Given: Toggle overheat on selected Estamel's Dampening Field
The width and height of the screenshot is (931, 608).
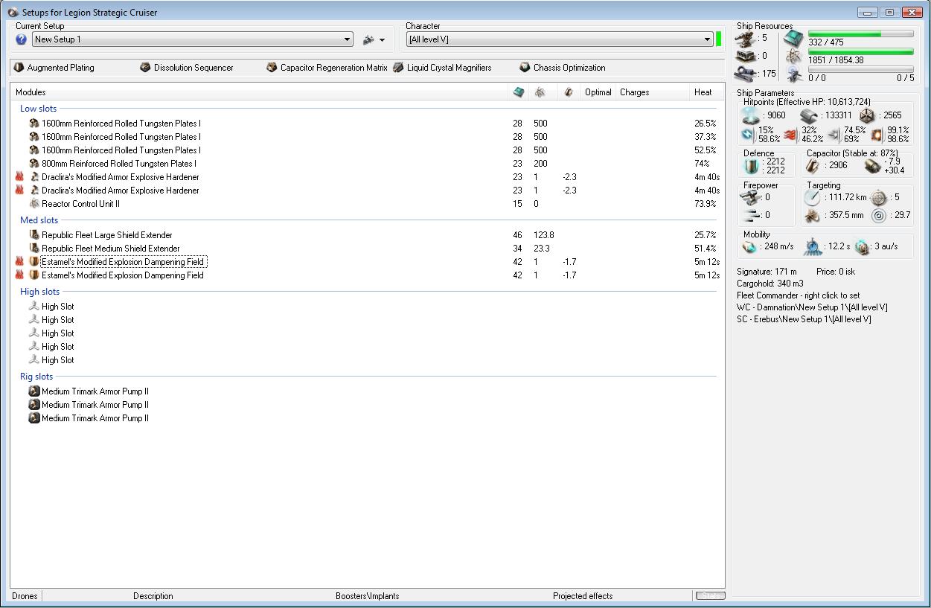Looking at the screenshot, I should click(x=20, y=262).
